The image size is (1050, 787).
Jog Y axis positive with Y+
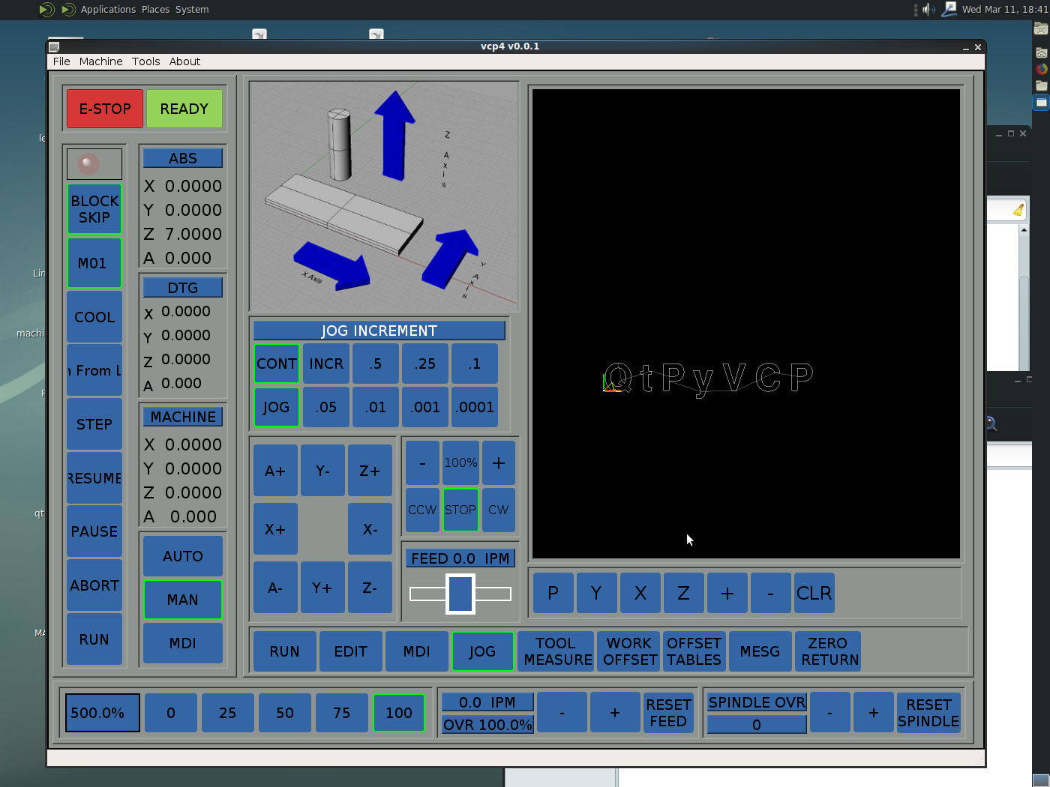(x=322, y=588)
